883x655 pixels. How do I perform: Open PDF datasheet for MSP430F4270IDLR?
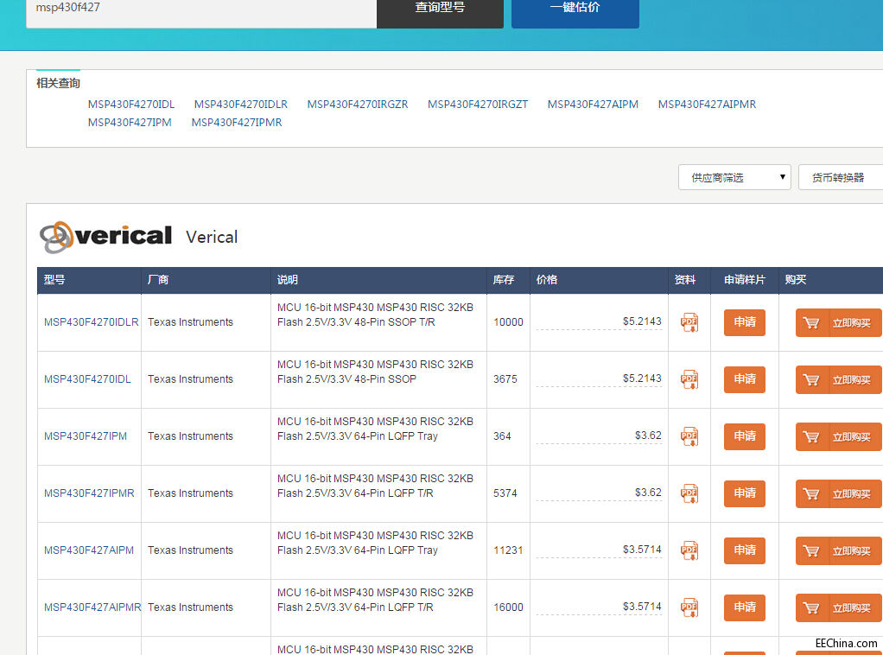[689, 322]
